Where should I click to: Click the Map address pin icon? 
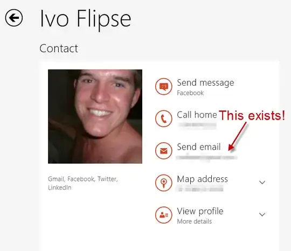point(163,183)
